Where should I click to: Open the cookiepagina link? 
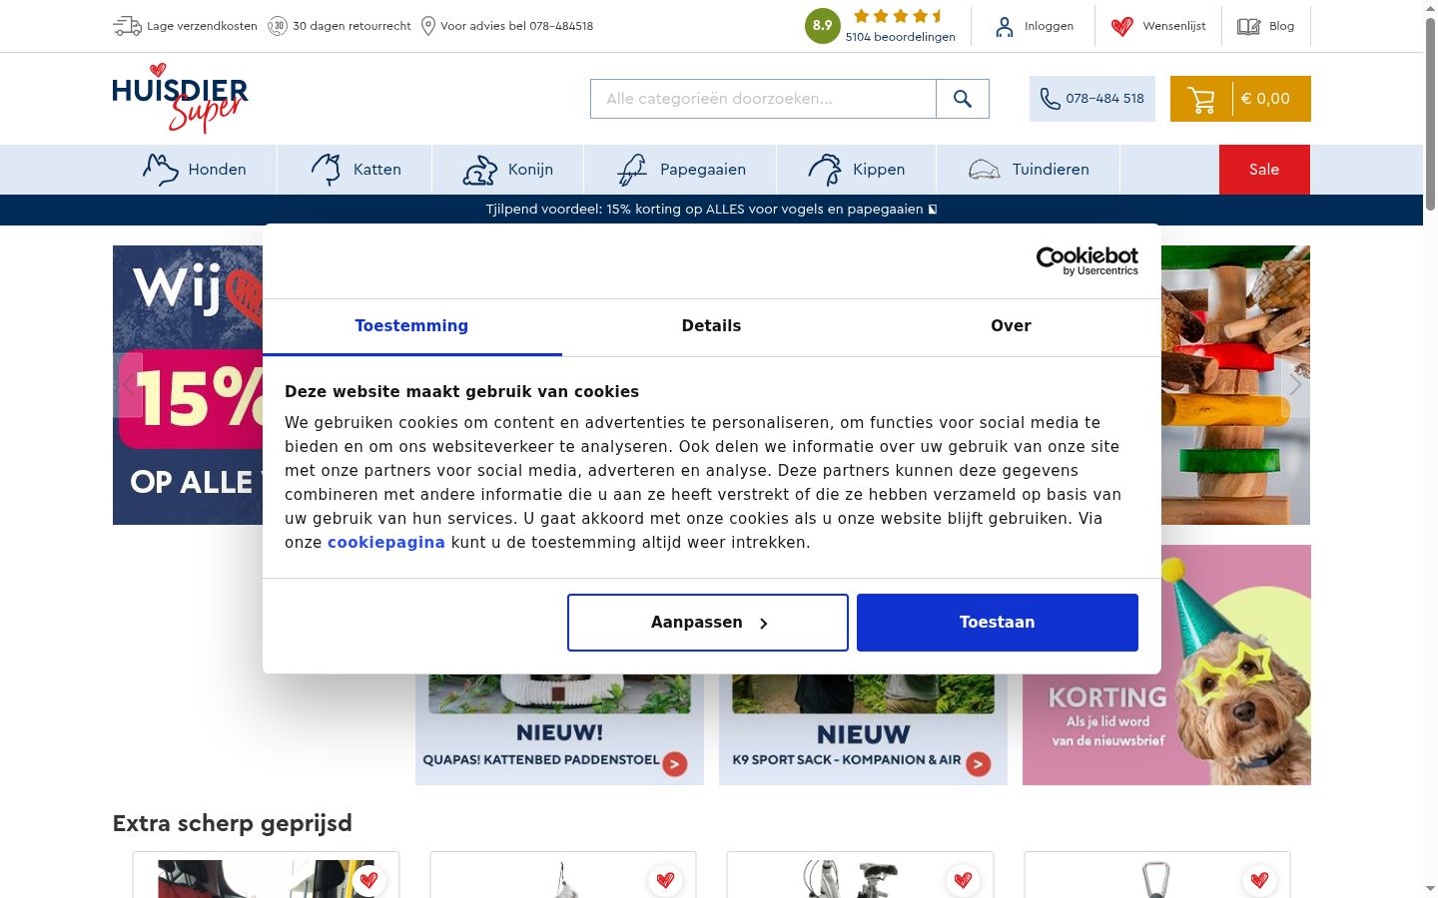click(x=386, y=543)
